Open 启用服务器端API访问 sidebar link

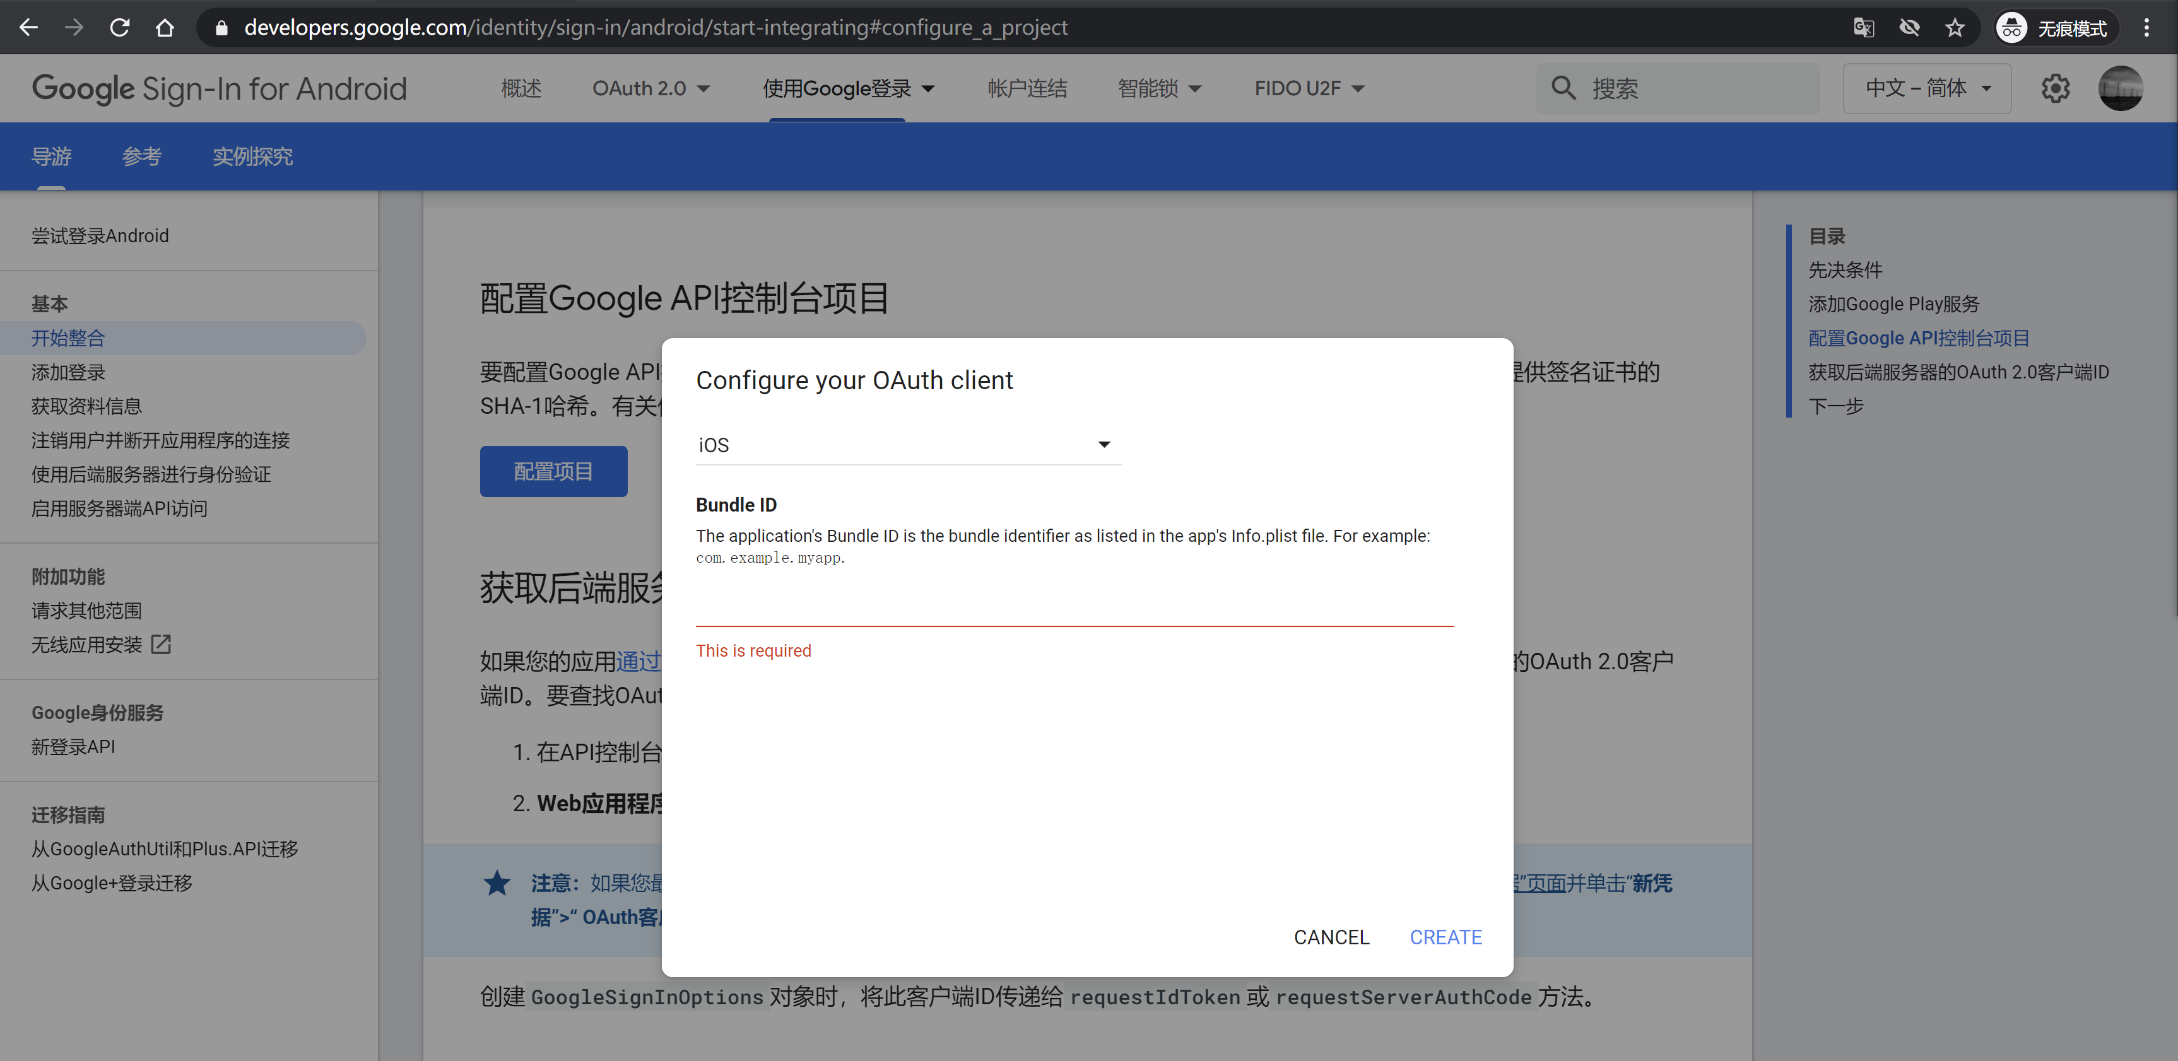tap(119, 508)
